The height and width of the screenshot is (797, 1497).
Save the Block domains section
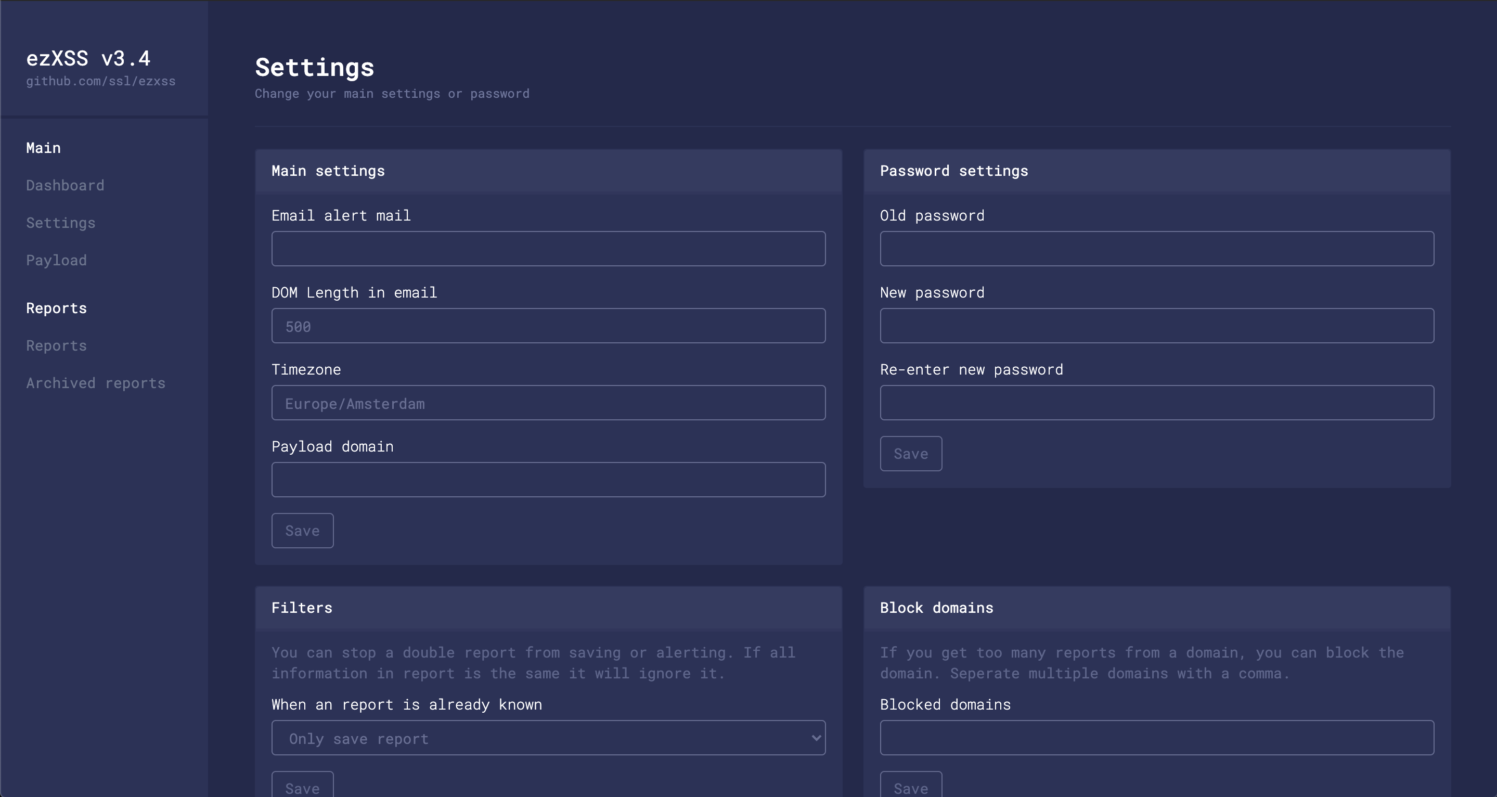tap(911, 787)
